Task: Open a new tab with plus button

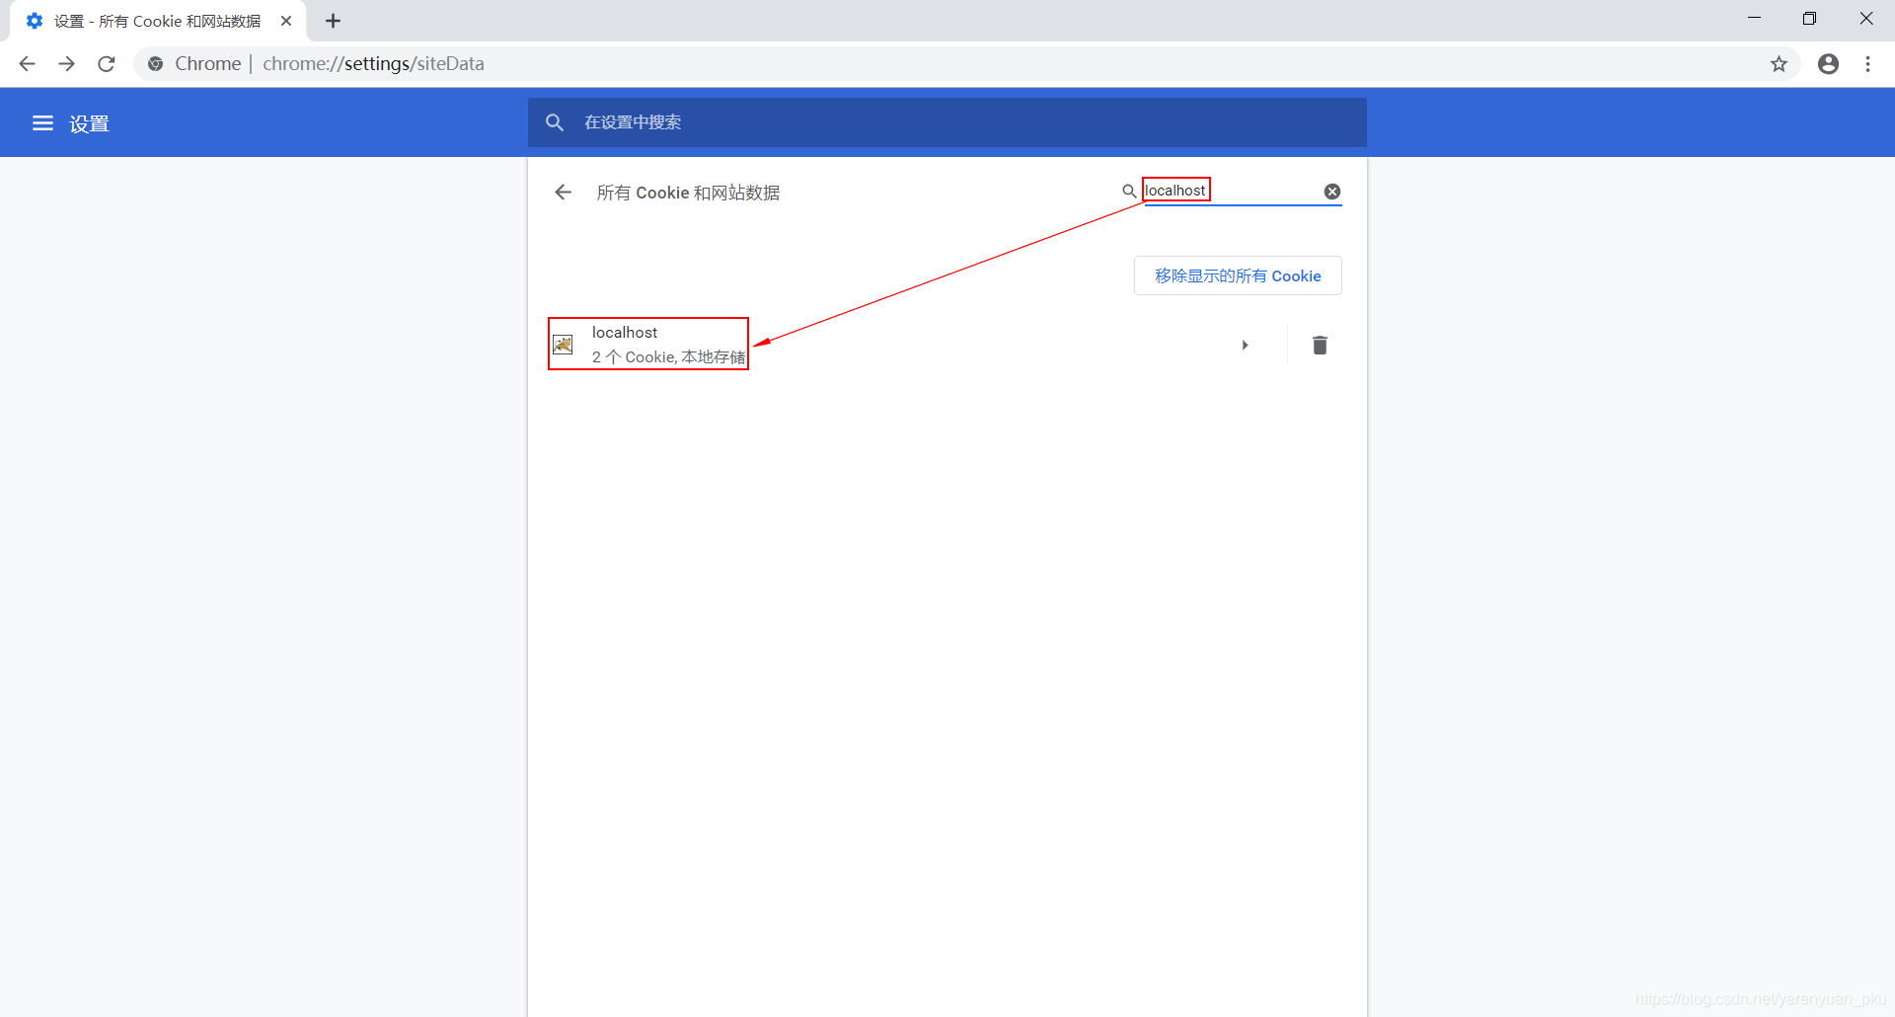Action: [x=333, y=21]
